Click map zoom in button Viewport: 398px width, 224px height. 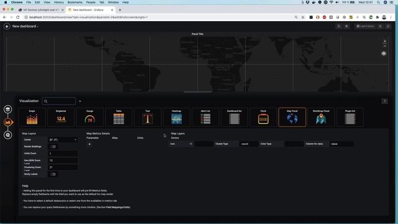[x=385, y=42]
